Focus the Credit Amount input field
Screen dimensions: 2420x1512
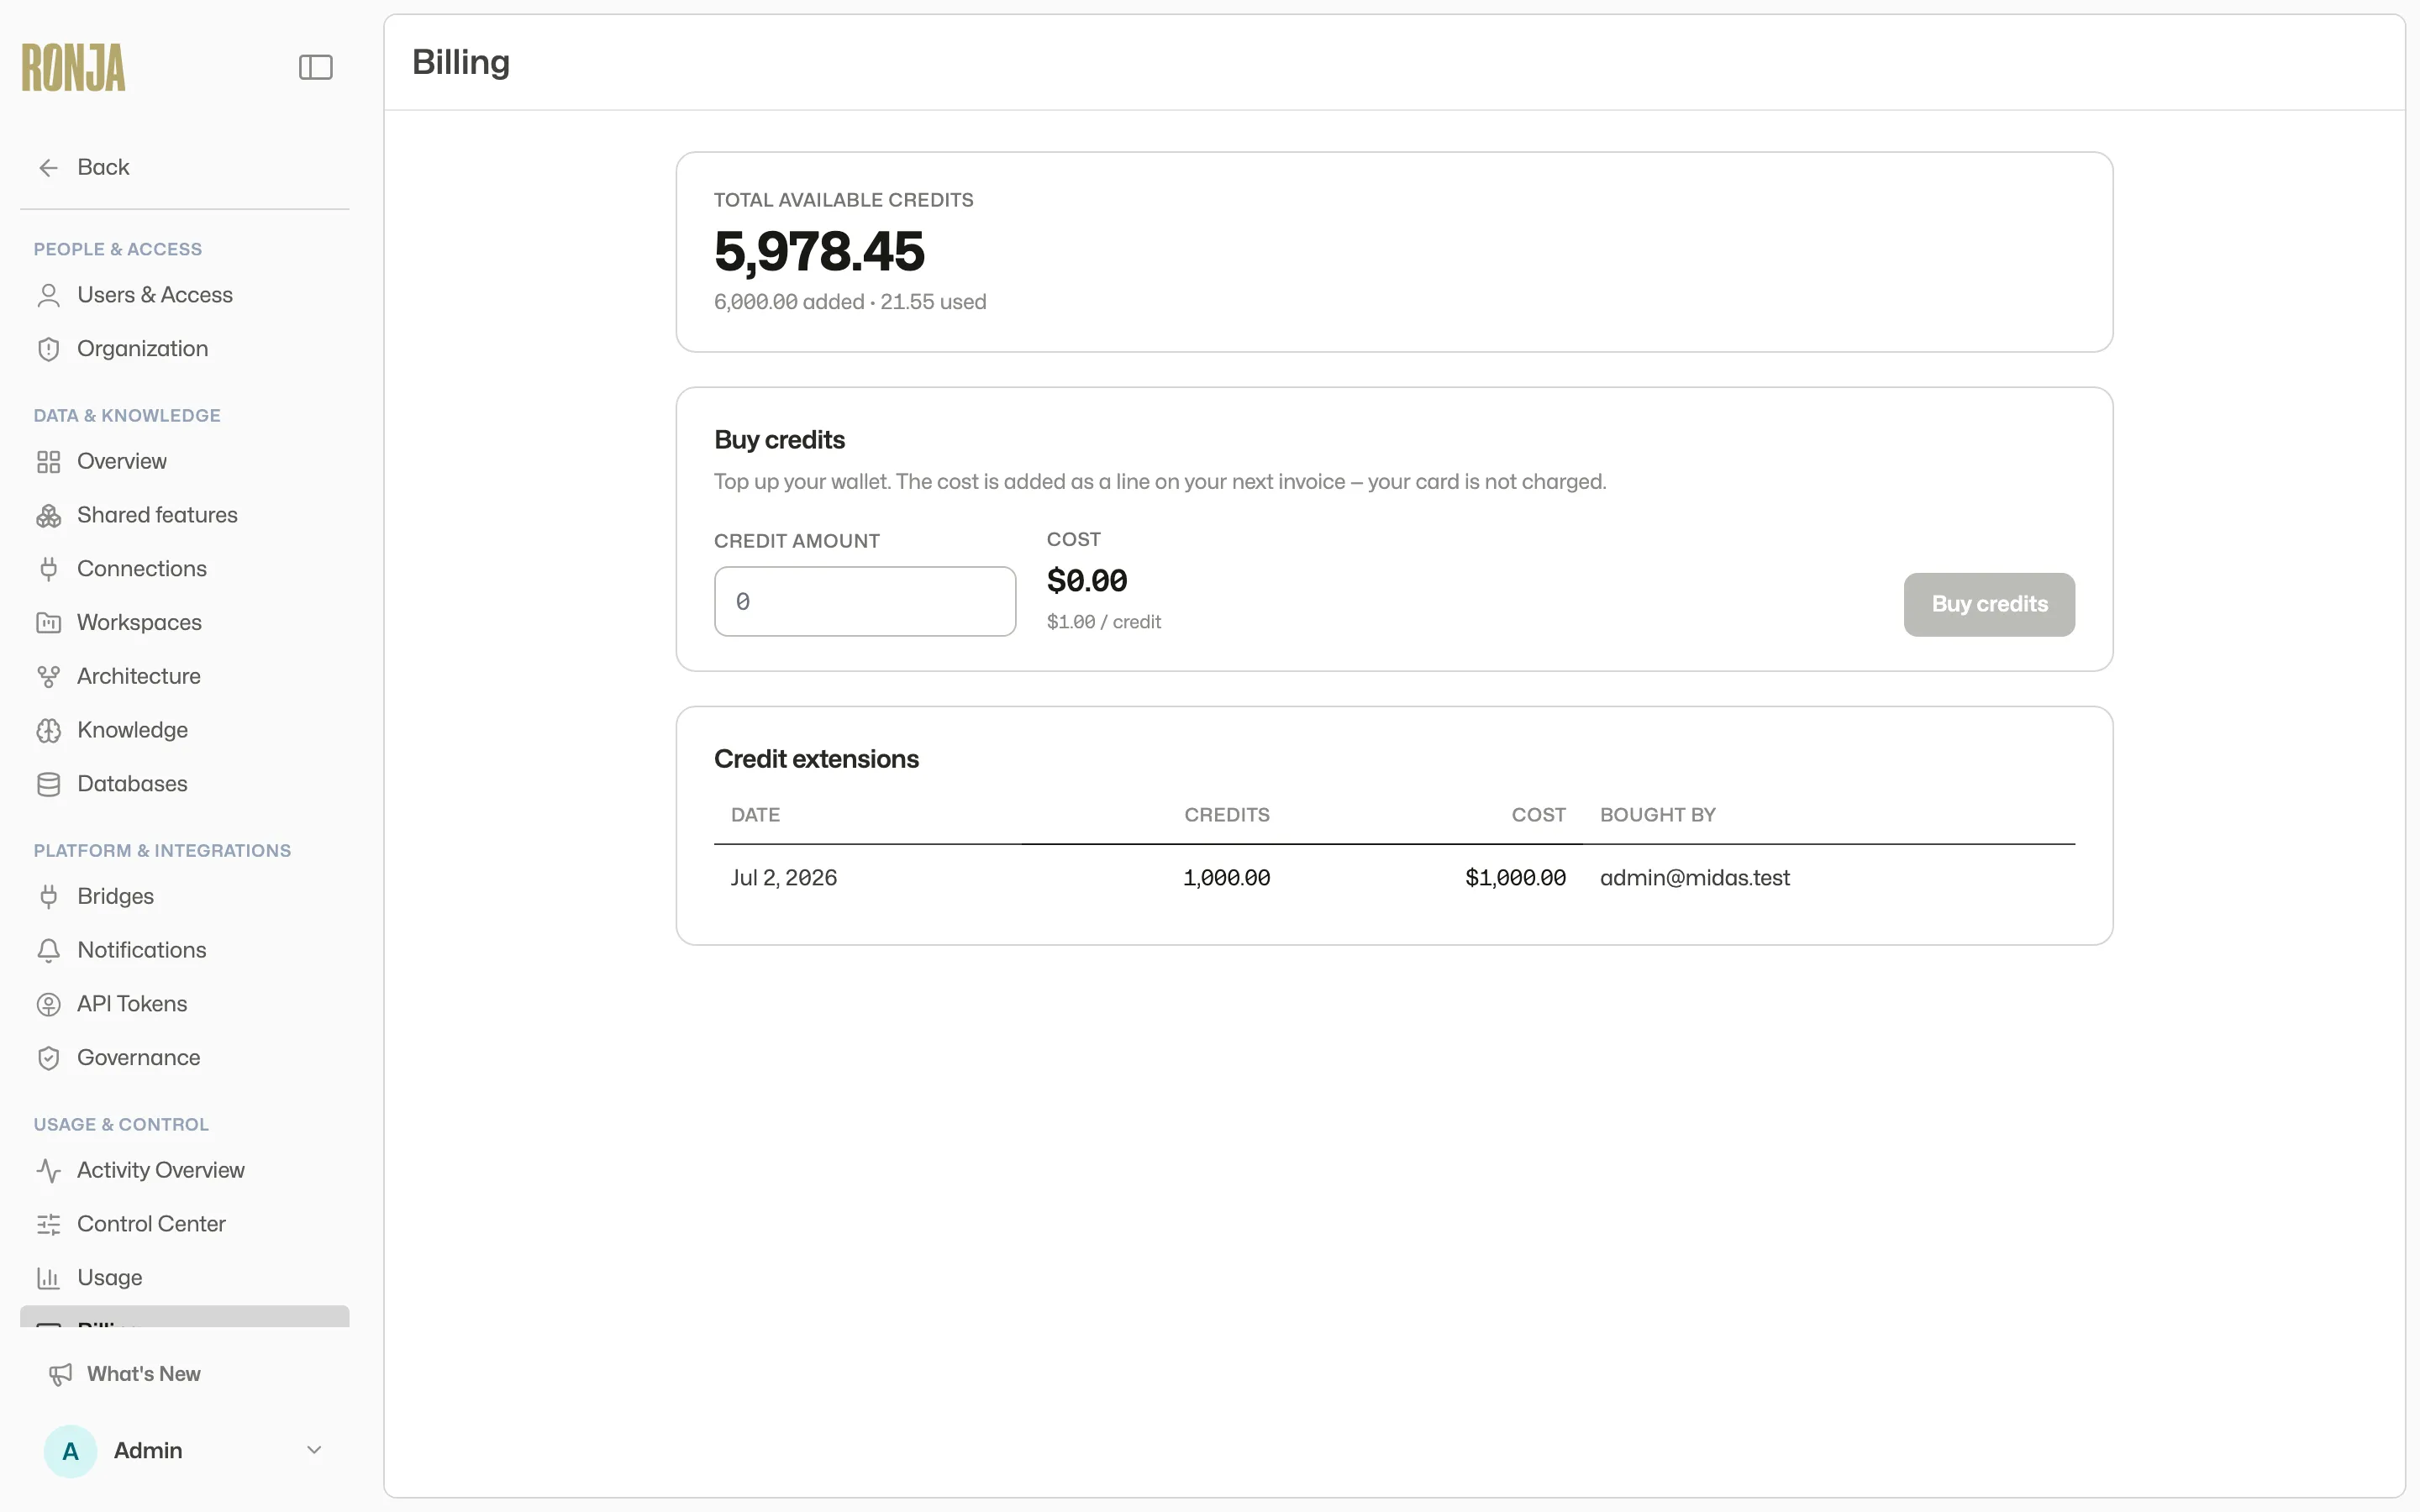tap(865, 602)
